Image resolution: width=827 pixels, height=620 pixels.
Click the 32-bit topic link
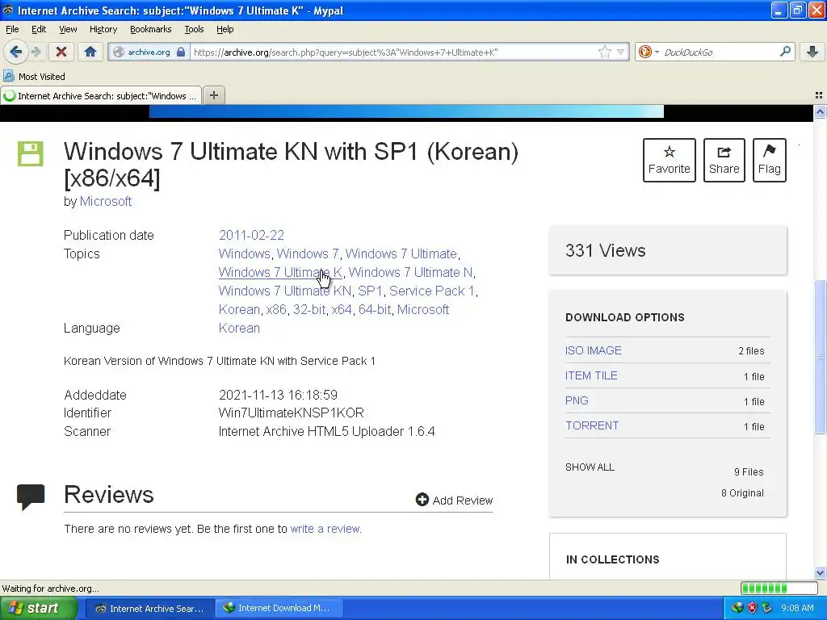click(x=309, y=309)
